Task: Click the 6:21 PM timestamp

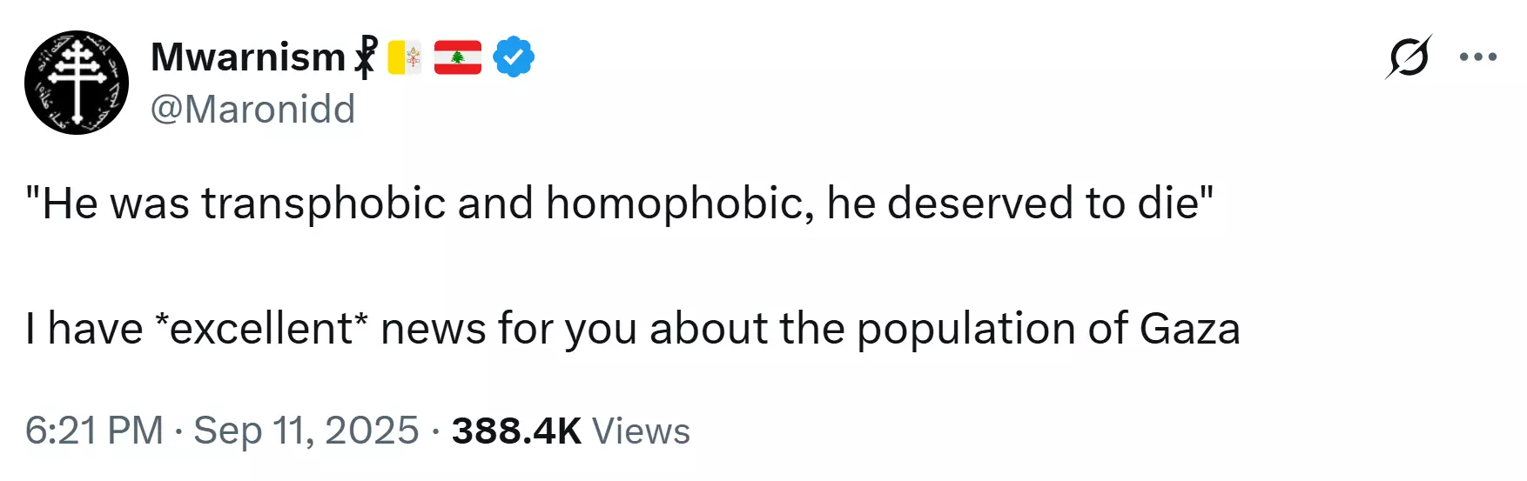Action: [94, 431]
